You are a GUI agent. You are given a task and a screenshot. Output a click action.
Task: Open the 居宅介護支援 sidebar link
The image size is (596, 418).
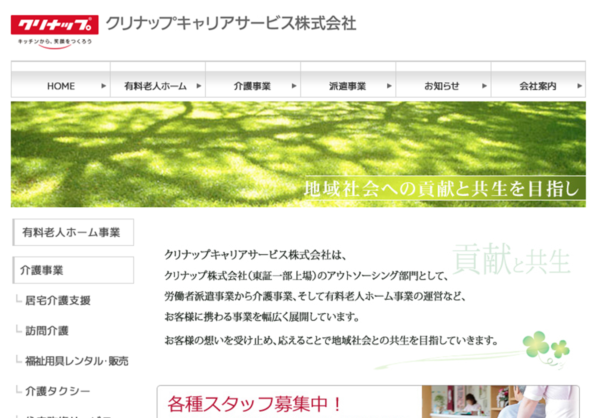click(x=58, y=301)
